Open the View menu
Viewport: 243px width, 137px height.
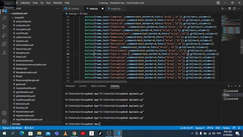(x=35, y=3)
